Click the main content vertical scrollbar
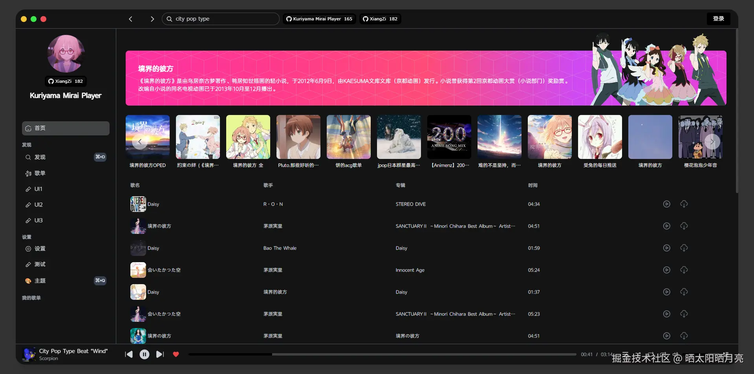Screen dimensions: 754x374 (737, 111)
